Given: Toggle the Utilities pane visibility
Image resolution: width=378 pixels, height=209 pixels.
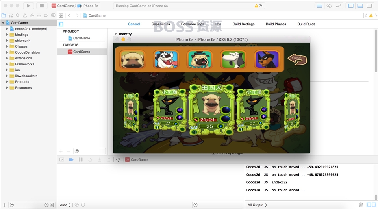Looking at the screenshot, I should pyautogui.click(x=369, y=6).
